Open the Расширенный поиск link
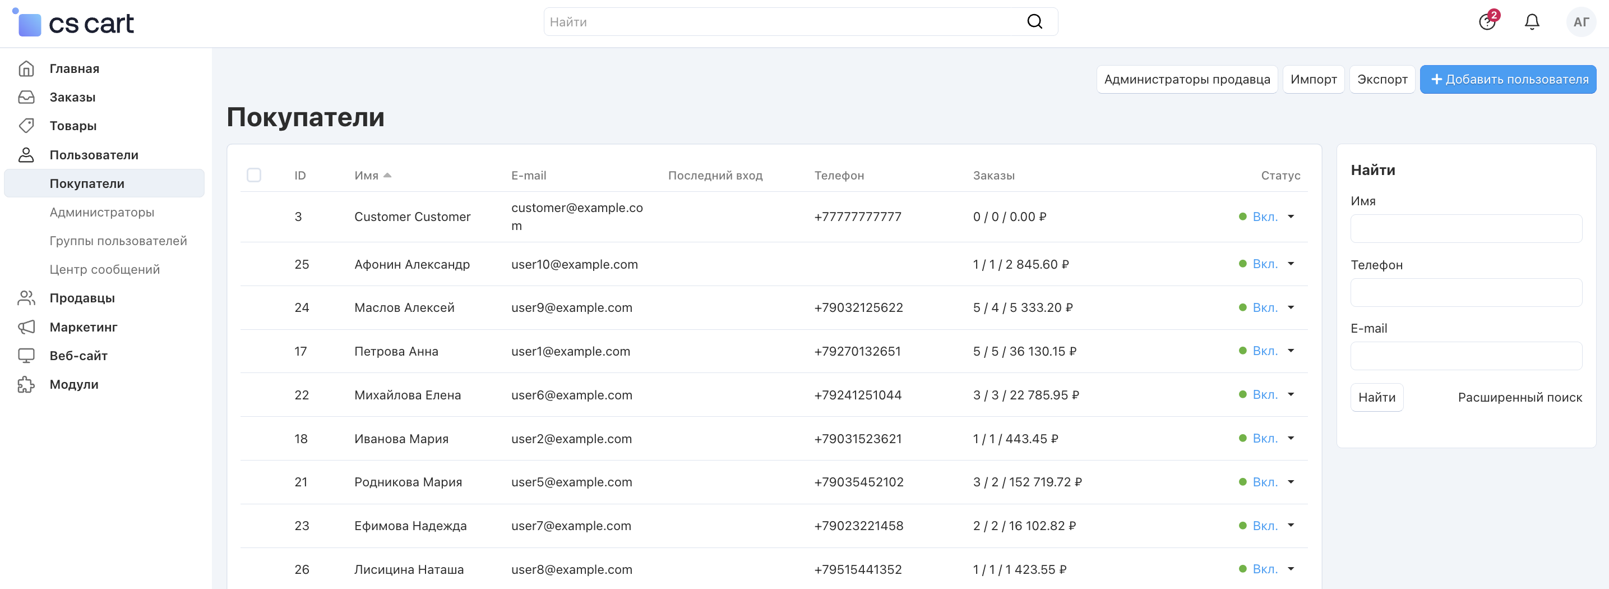The height and width of the screenshot is (589, 1609). coord(1520,398)
